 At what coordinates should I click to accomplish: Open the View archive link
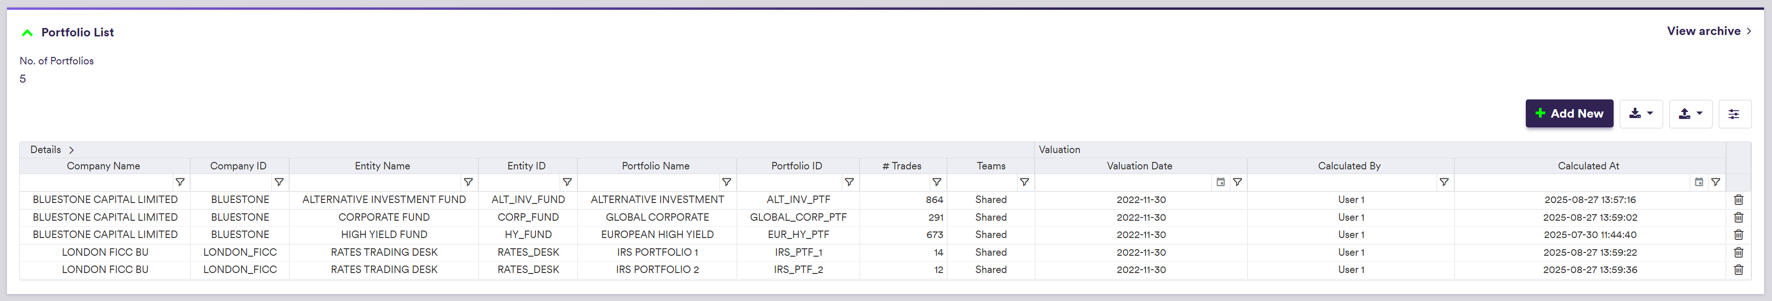coord(1708,31)
